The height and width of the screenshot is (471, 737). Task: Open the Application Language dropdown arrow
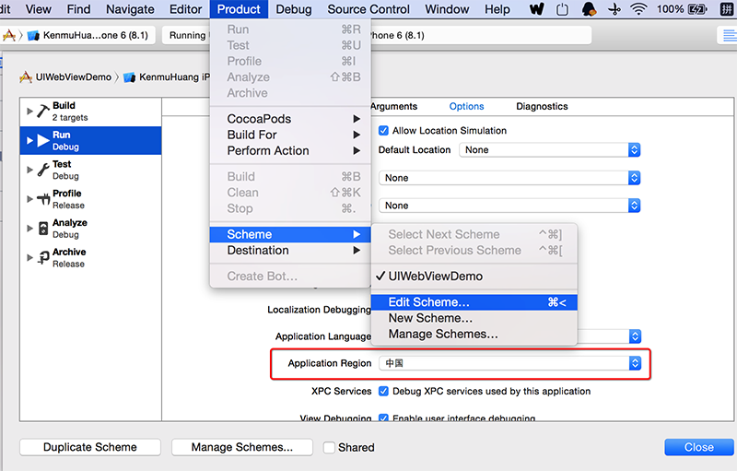coord(635,336)
